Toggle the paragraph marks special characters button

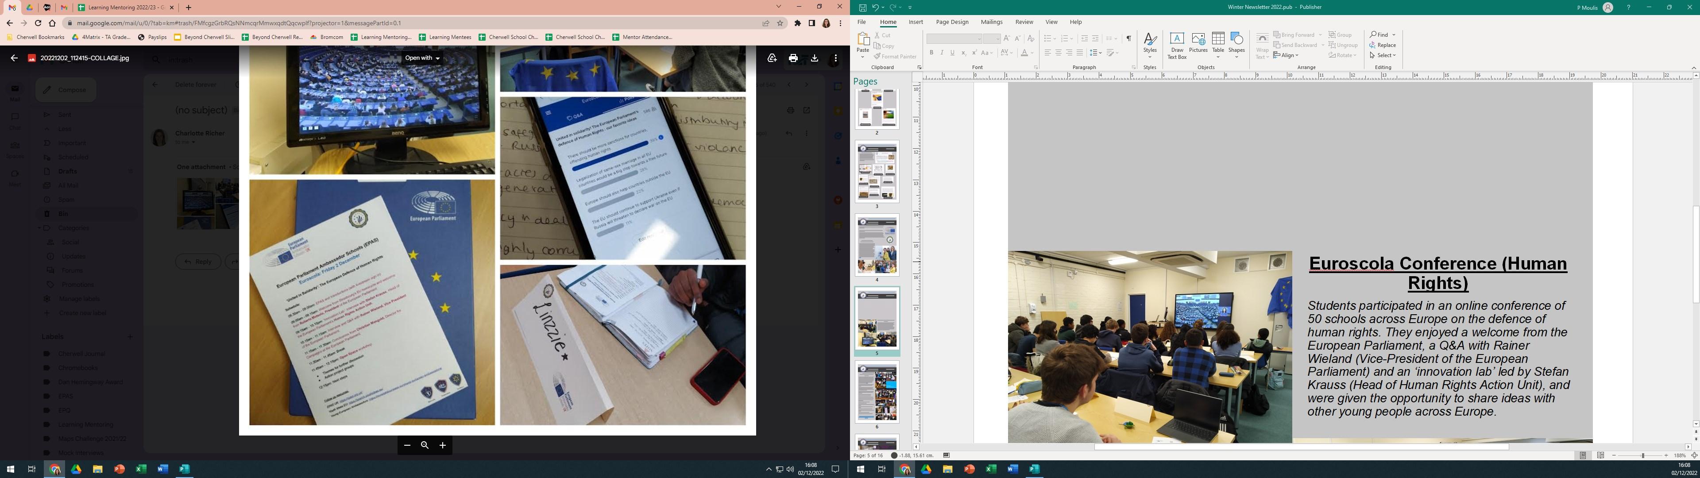[1128, 39]
